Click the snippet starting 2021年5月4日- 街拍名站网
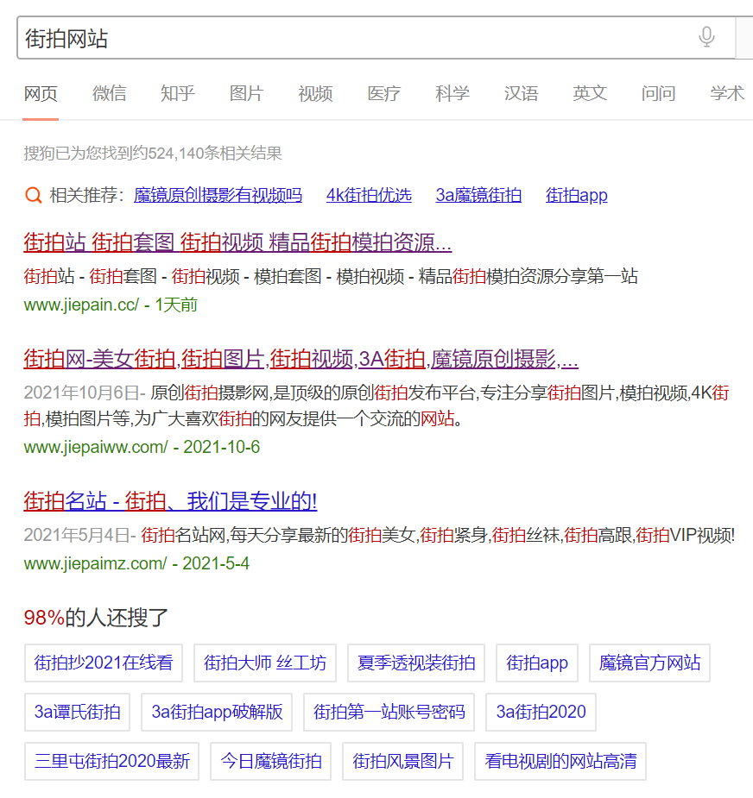 pos(379,535)
